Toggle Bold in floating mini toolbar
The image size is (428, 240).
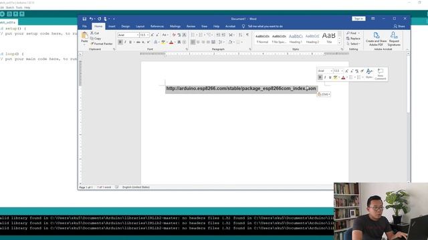(320, 77)
